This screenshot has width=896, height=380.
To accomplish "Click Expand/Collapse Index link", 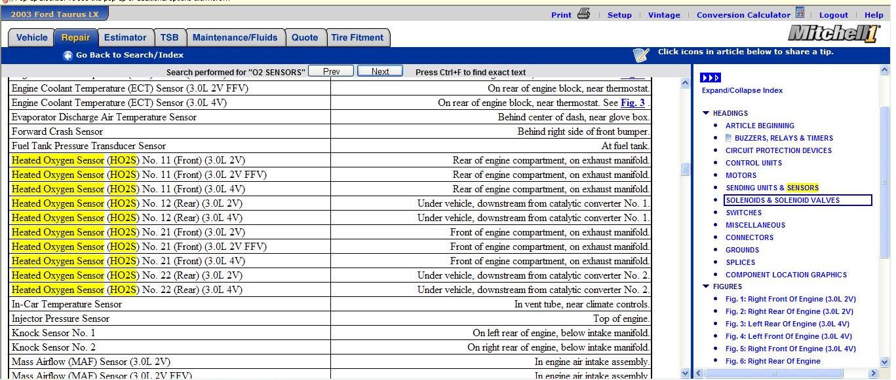I will tap(742, 90).
